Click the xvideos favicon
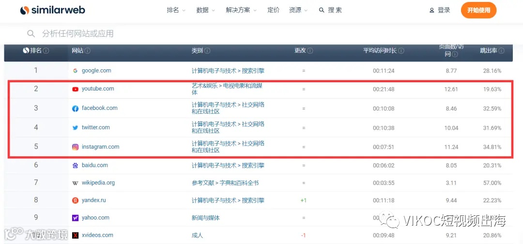Screen dimensions: 523x244 tap(76, 235)
